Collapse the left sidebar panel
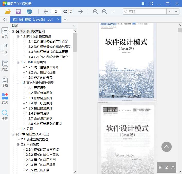This screenshot has width=182, height=174. [x=5, y=19]
